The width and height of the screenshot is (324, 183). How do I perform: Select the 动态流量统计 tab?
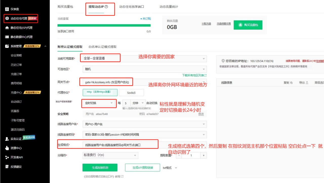[x=169, y=7]
